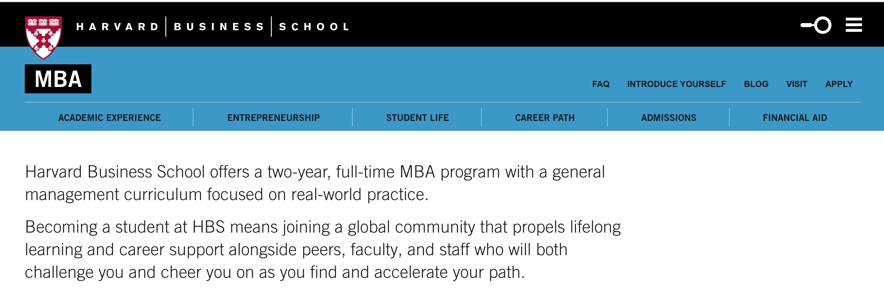Select the Introduce Yourself link
Screen dimensions: 884x304
676,84
